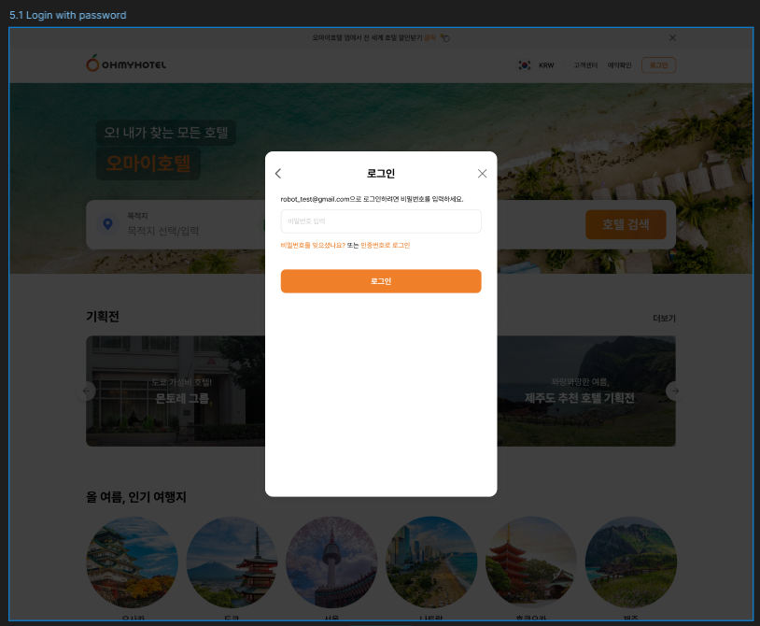The image size is (760, 626).
Task: Dismiss the top app promotion banner
Action: tap(672, 37)
